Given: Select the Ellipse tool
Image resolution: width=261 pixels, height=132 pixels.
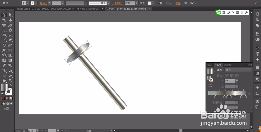Looking at the screenshot, I should 4,35.
